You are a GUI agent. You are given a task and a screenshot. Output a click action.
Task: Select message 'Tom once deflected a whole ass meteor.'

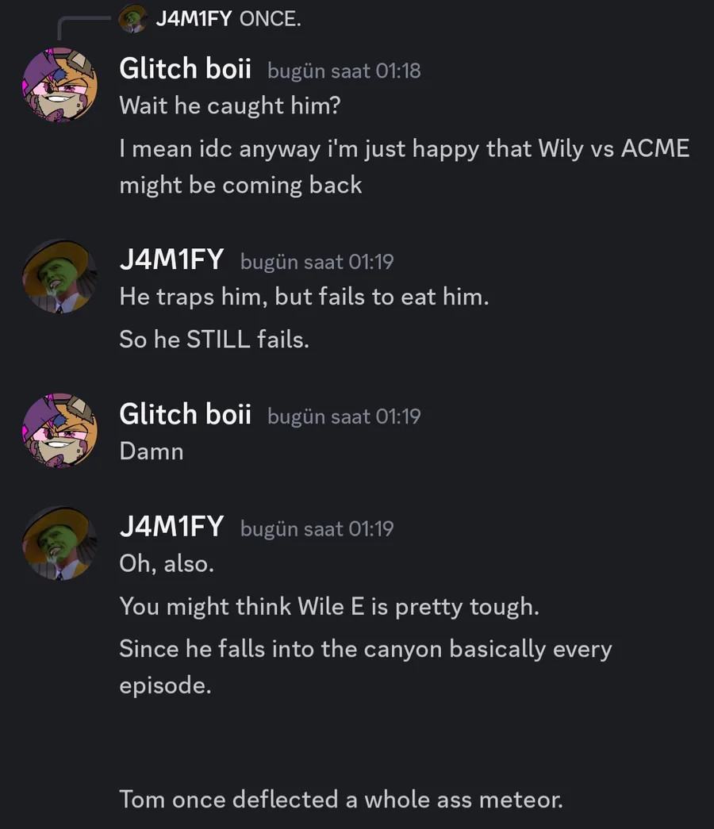coord(341,800)
